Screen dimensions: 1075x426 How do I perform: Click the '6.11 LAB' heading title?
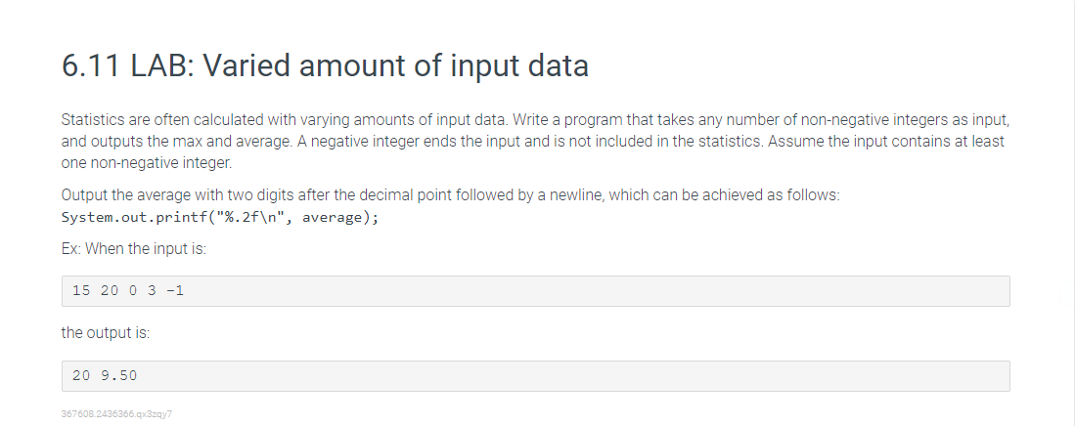[324, 66]
